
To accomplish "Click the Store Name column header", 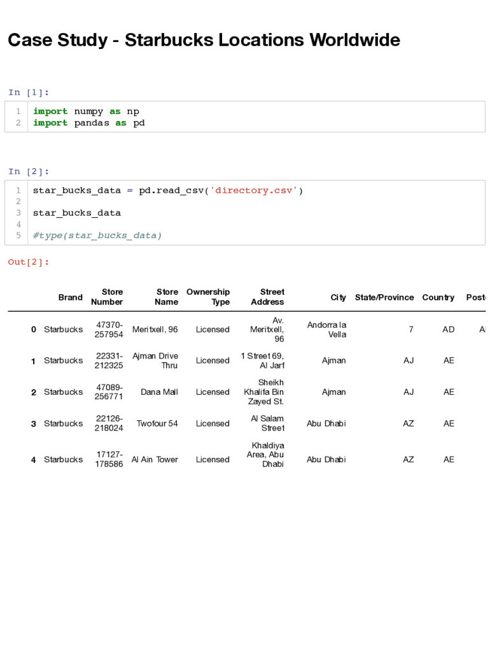I will click(166, 297).
